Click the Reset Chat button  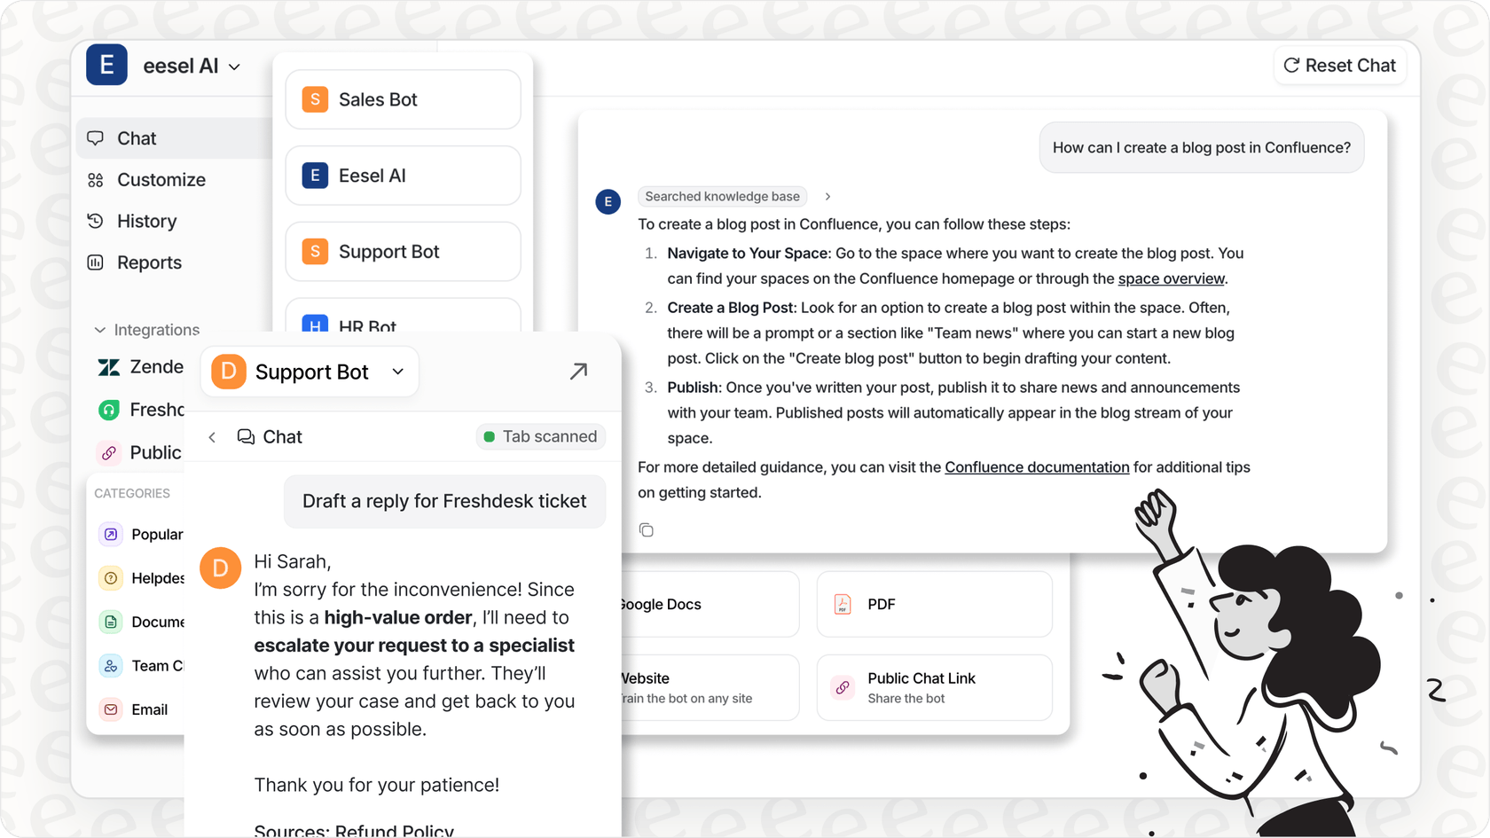coord(1339,65)
